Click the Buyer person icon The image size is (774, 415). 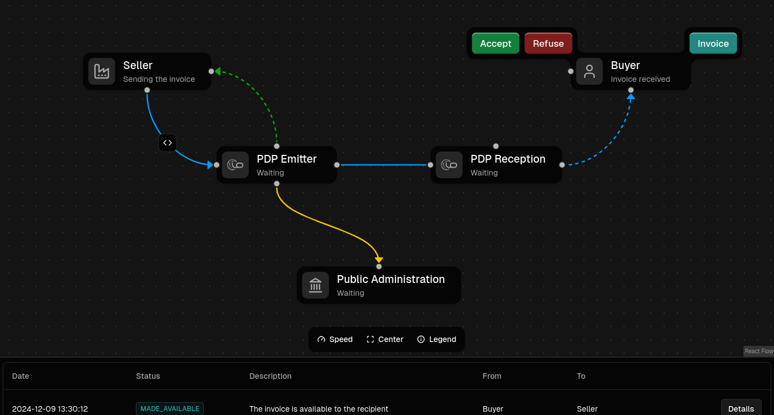(589, 71)
